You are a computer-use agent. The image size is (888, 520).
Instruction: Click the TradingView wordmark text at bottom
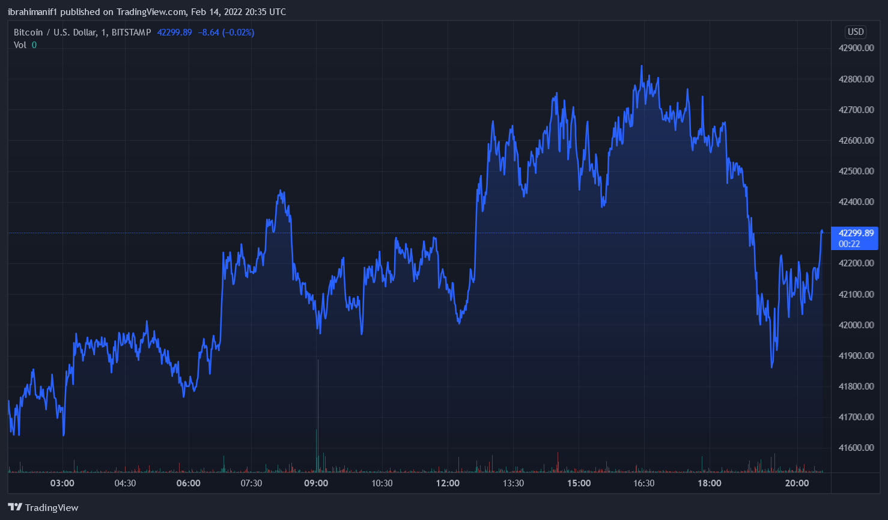(52, 508)
